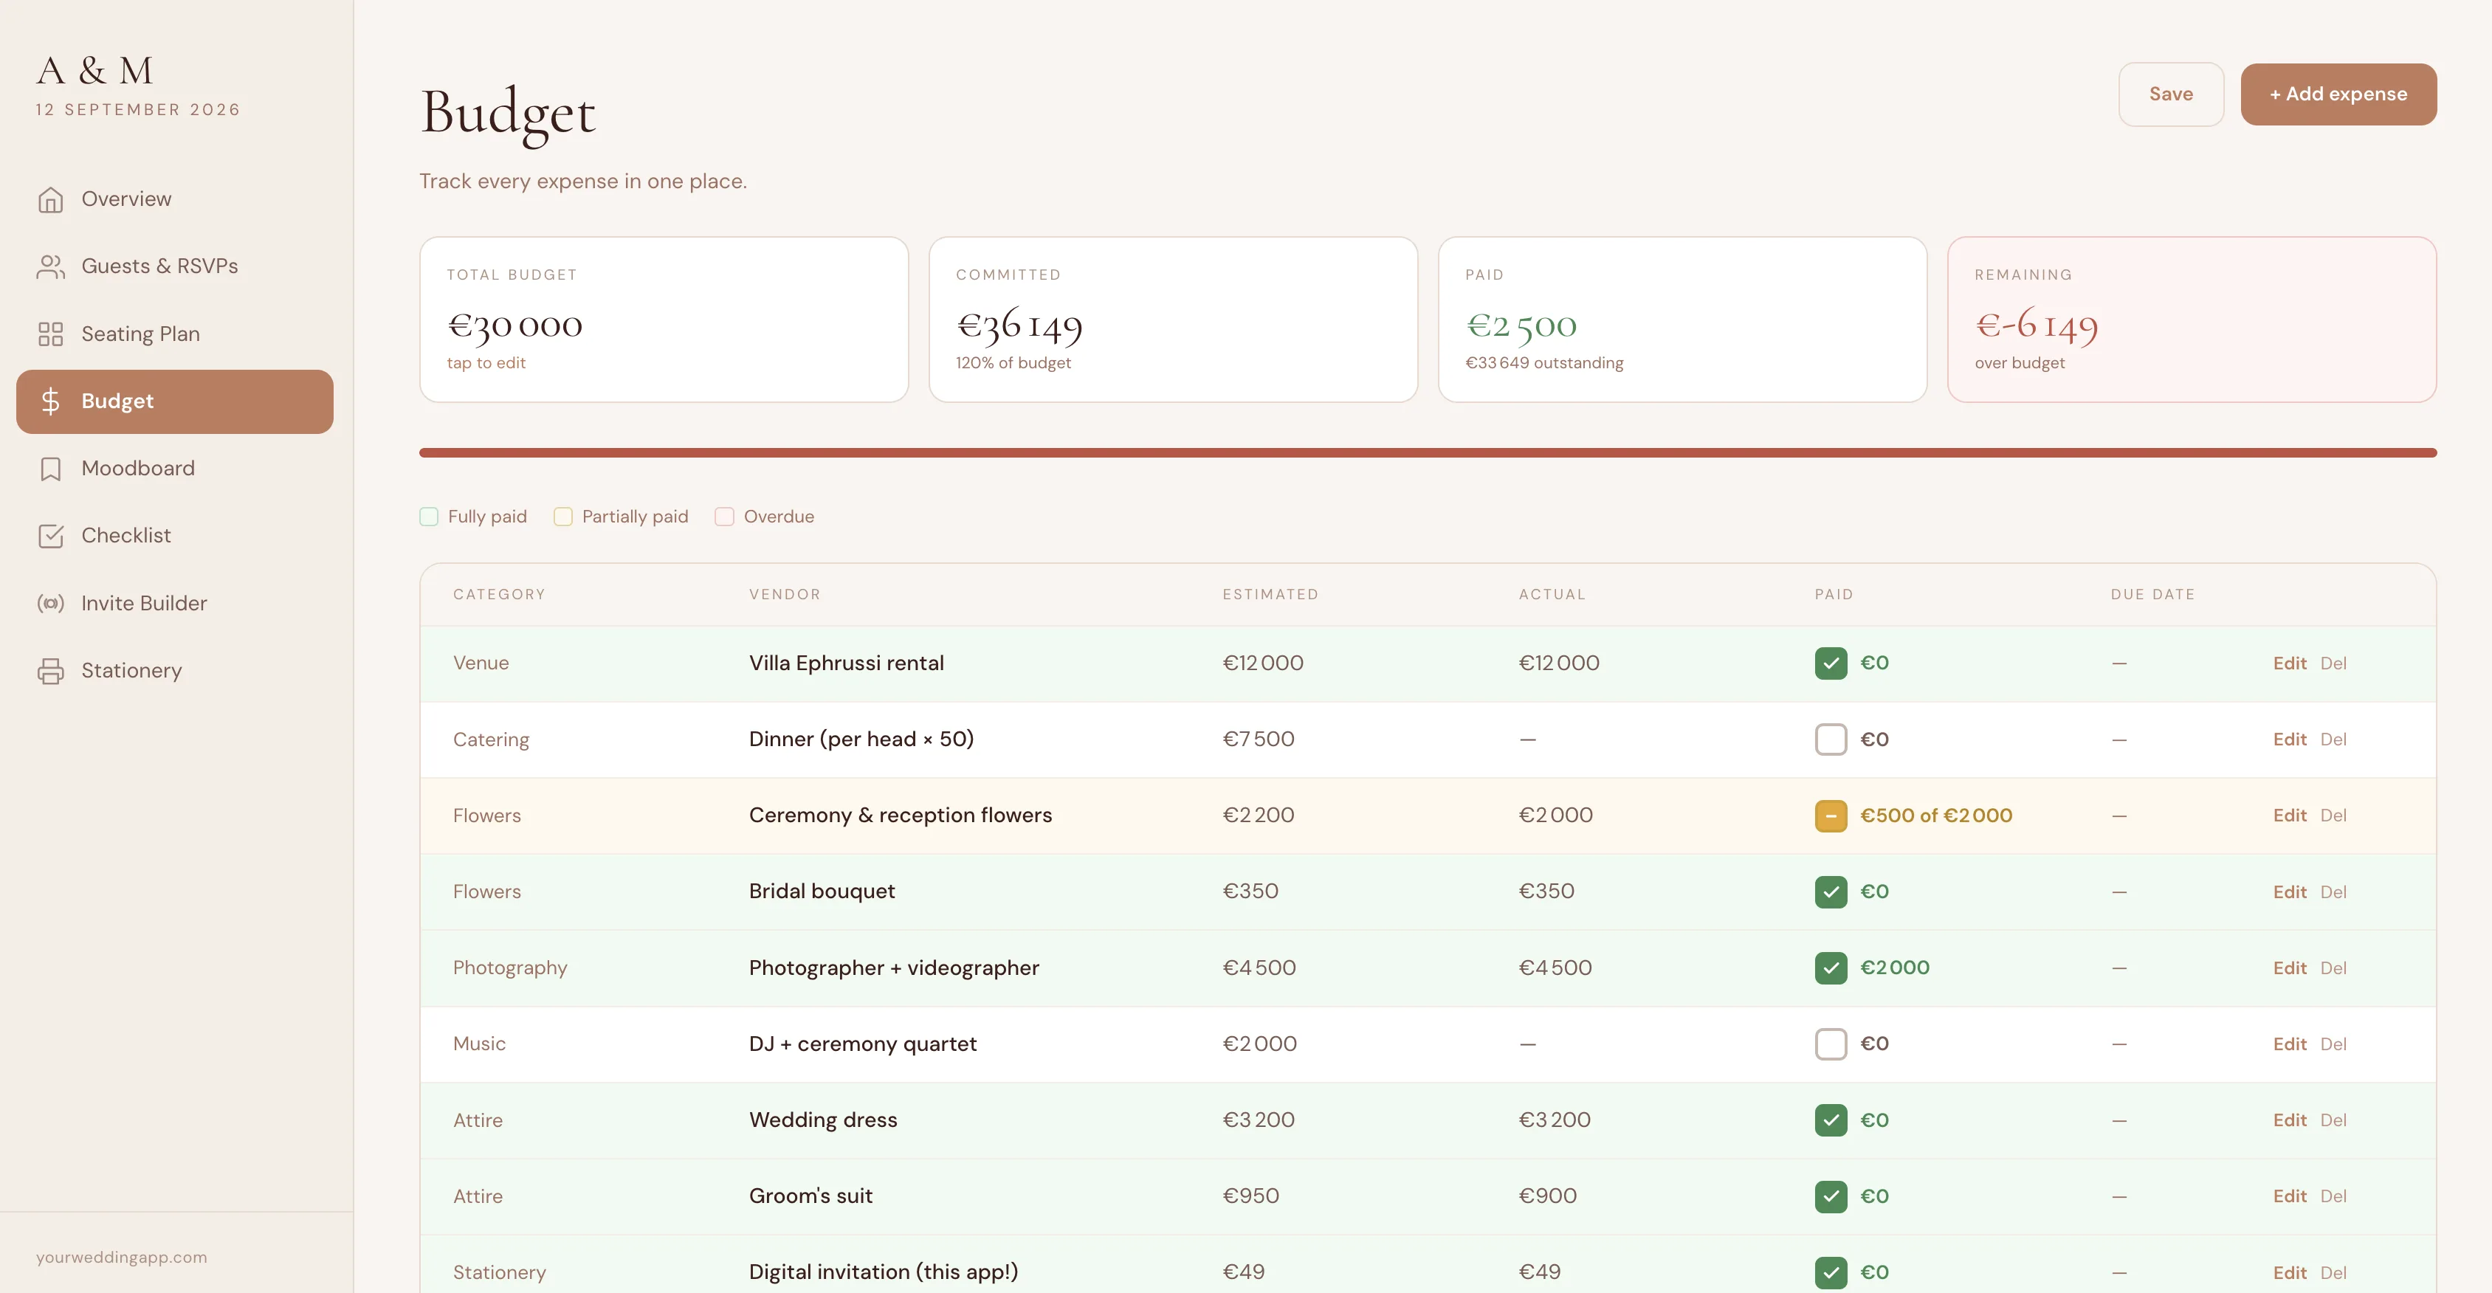Edit the Villa Ephrussi rental row

pos(2289,663)
